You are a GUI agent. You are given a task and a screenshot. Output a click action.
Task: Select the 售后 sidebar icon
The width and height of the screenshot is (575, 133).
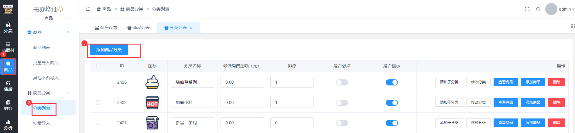point(8,86)
